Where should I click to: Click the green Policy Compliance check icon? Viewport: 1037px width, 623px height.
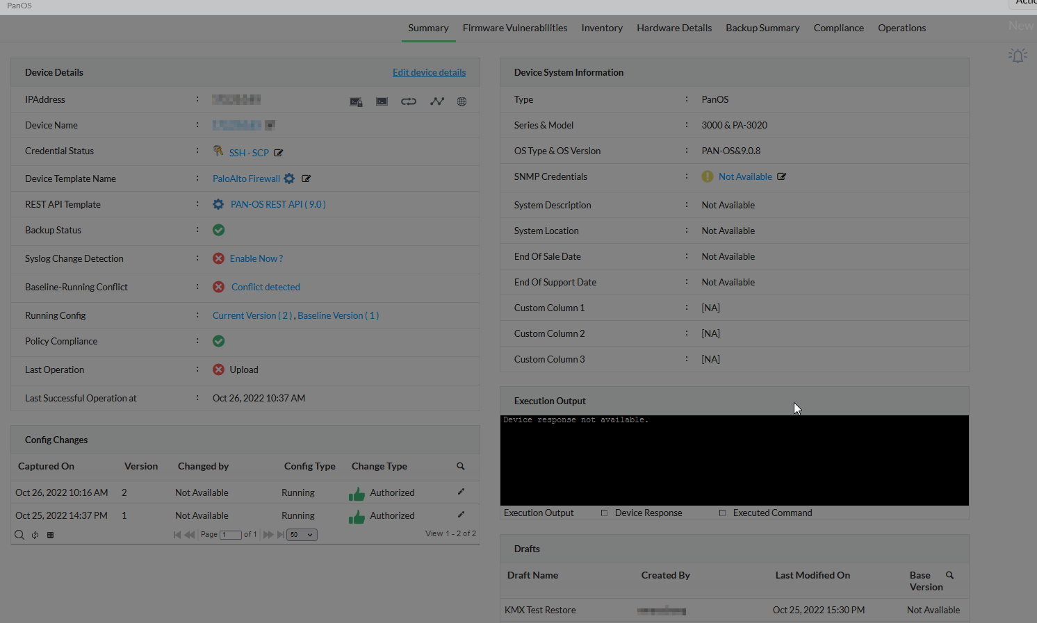[x=218, y=341]
